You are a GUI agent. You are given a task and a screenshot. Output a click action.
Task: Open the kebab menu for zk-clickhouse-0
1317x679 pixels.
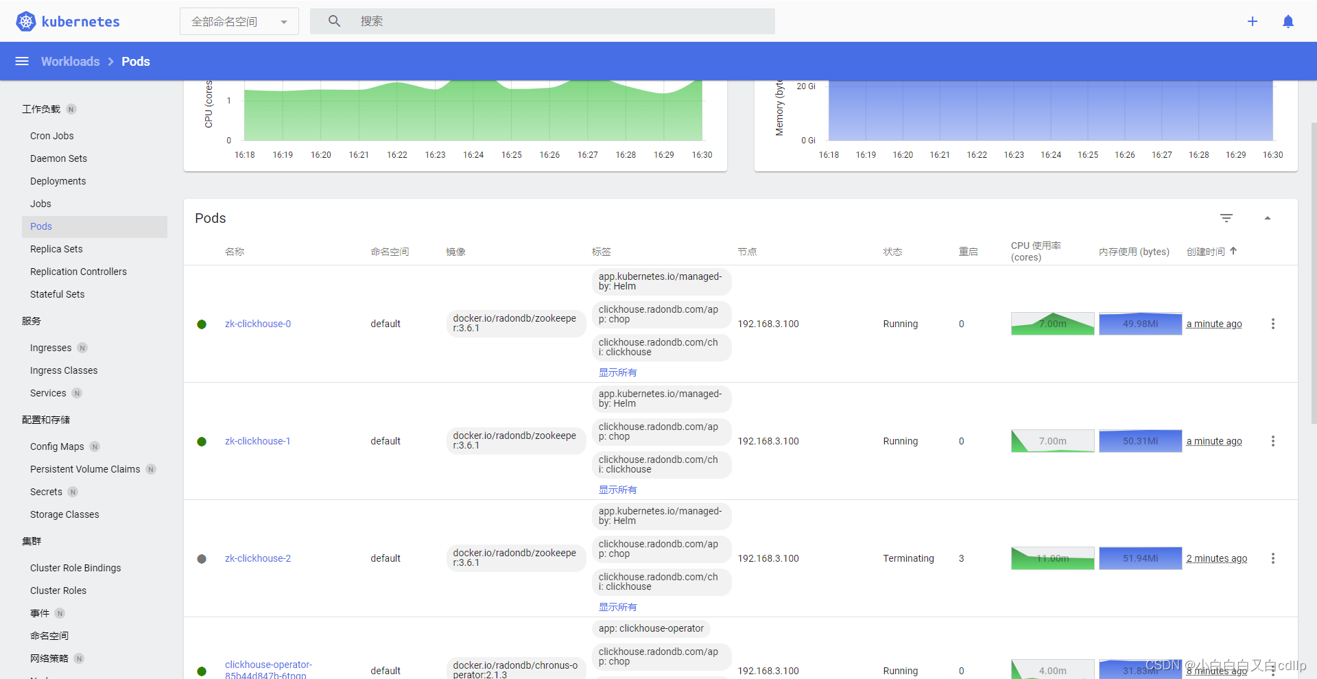tap(1274, 323)
